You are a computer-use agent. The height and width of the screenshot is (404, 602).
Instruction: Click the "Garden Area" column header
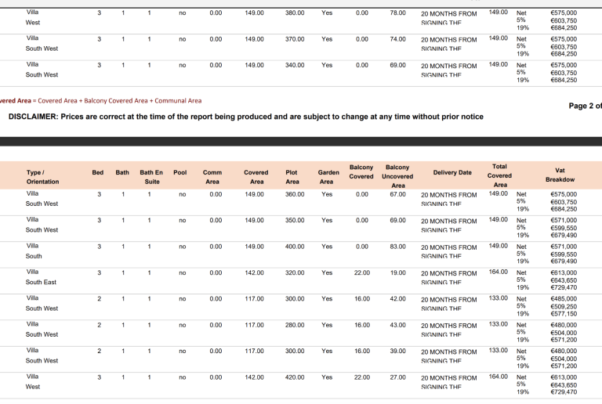coord(328,177)
